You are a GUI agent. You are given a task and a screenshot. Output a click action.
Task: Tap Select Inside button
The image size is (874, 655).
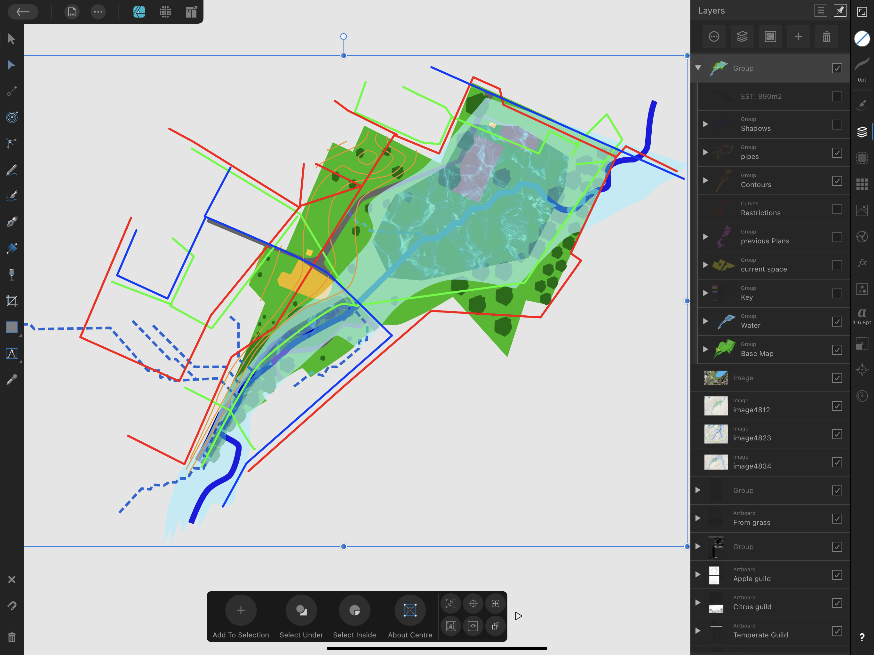click(x=354, y=617)
